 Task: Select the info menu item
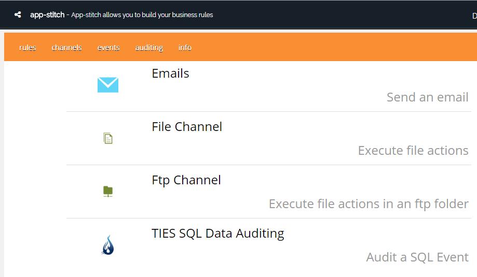[x=185, y=48]
